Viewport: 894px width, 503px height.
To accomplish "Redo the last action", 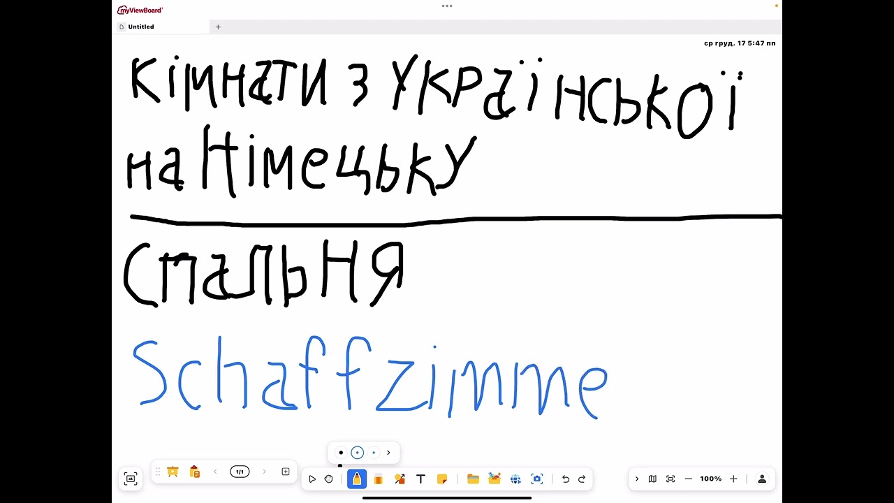I will 582,479.
